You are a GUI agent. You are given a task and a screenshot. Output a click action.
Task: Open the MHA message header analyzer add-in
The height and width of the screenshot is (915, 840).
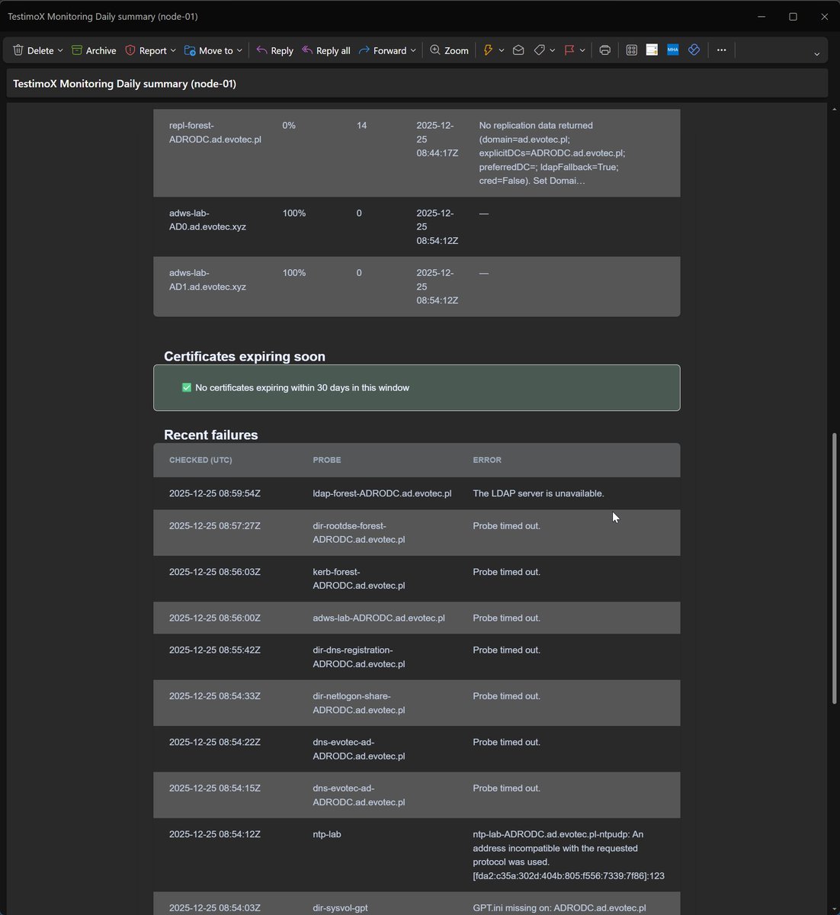point(672,50)
